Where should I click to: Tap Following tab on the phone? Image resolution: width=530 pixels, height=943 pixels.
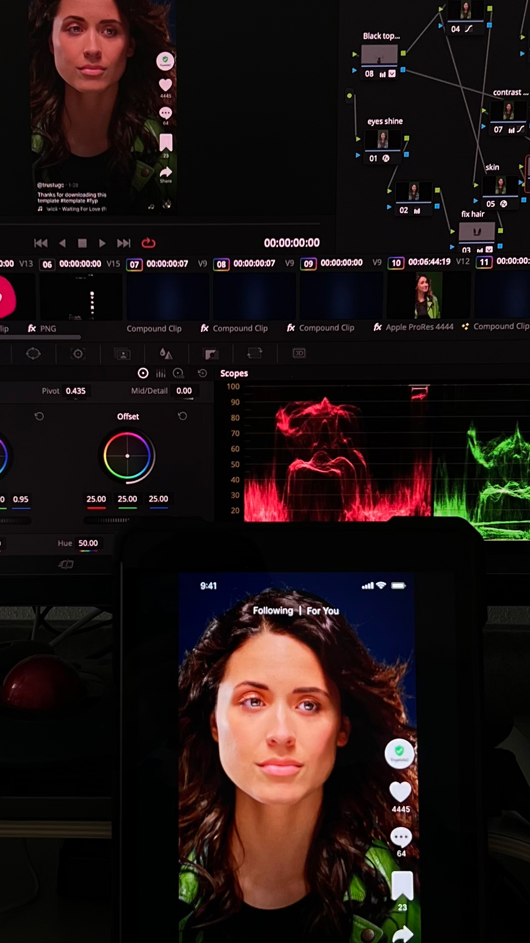tap(273, 610)
